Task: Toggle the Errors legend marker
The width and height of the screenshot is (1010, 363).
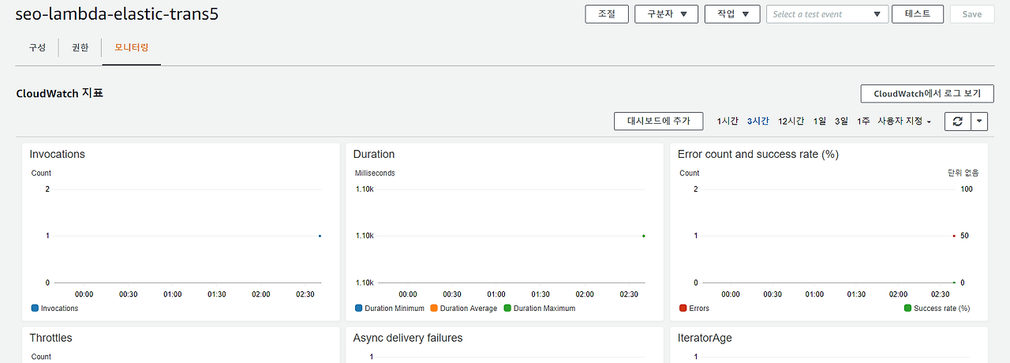Action: [683, 308]
